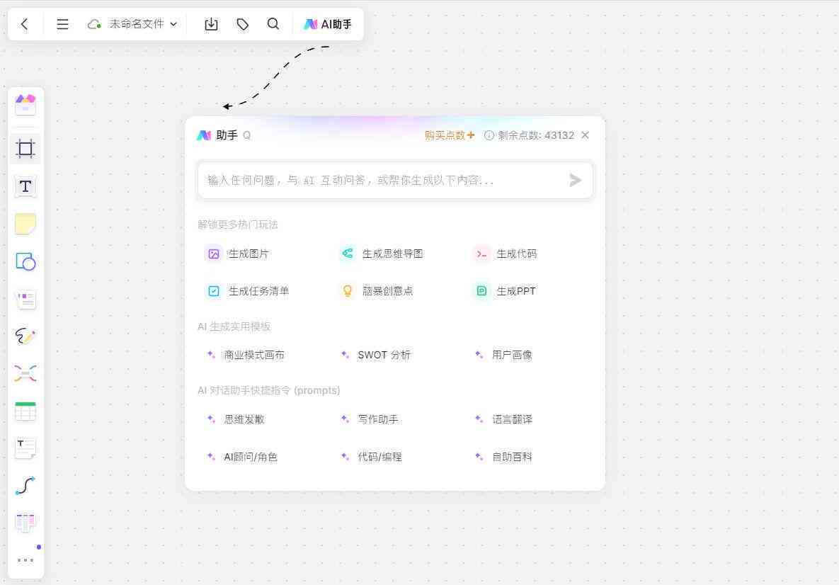Select the Shapes tool
The image size is (839, 585).
[25, 262]
